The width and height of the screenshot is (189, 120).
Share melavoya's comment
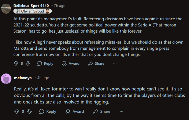click(x=102, y=111)
